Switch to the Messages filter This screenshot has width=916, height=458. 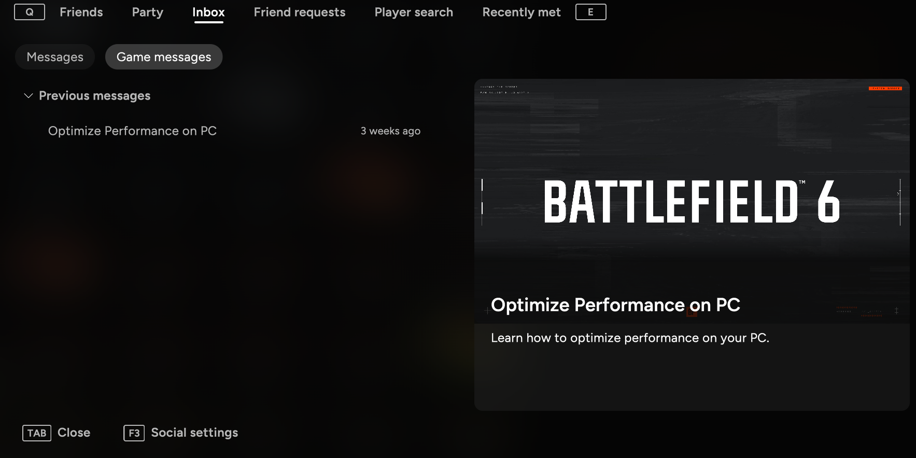pos(55,57)
